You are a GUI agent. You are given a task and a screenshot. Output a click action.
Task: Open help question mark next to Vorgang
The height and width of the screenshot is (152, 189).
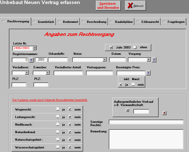tap(154, 60)
